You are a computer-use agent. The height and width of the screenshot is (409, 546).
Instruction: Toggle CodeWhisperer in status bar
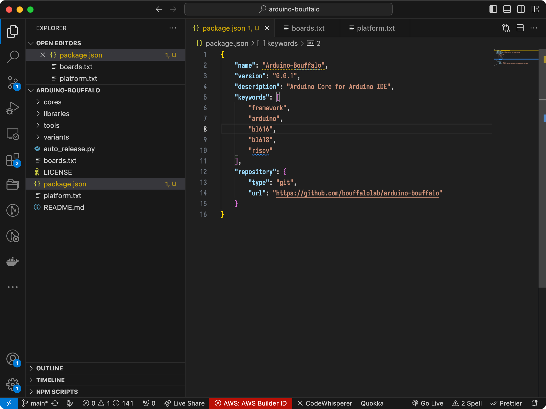pos(325,403)
